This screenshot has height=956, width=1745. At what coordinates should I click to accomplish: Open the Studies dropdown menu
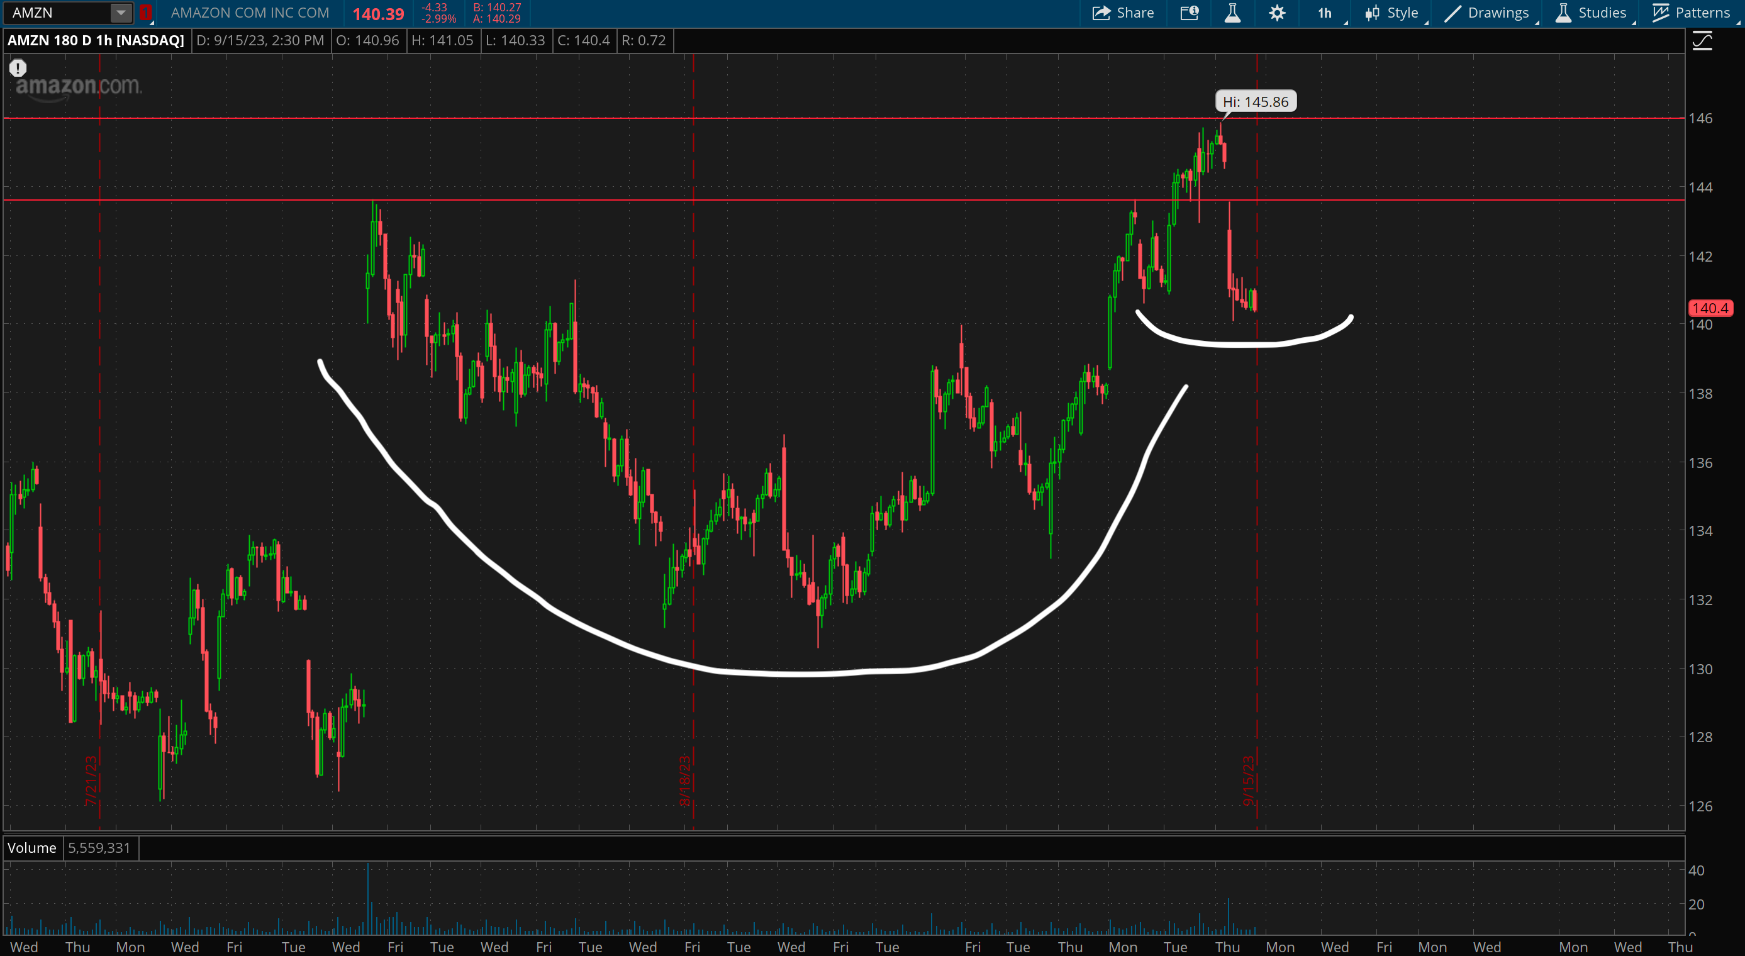point(1592,13)
